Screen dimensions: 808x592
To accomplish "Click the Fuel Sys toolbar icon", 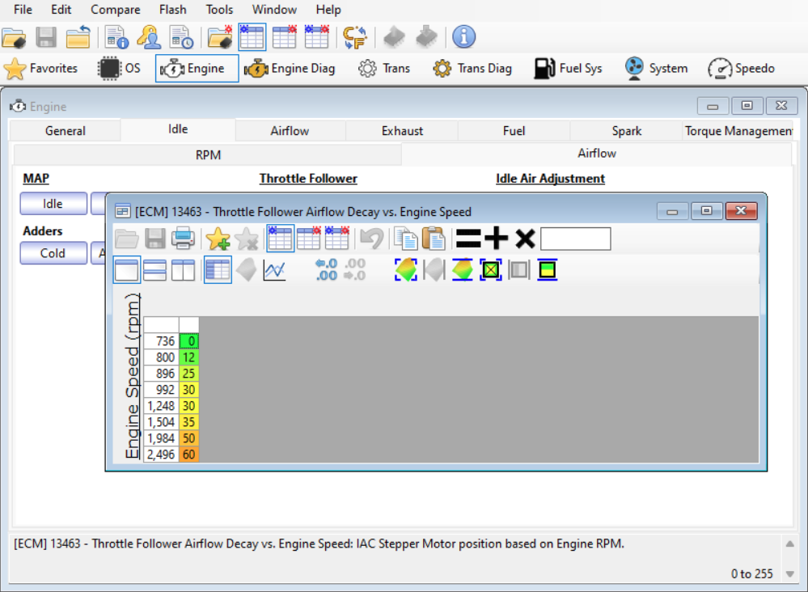I will pos(568,69).
